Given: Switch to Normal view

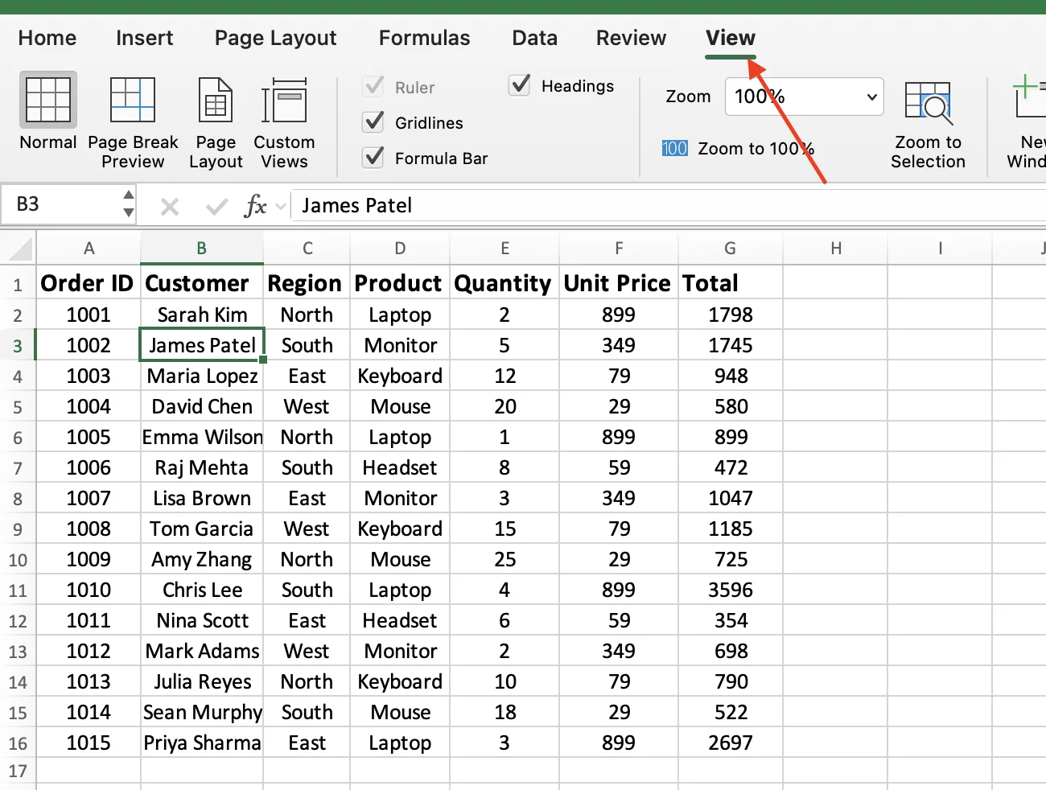Looking at the screenshot, I should tap(47, 121).
